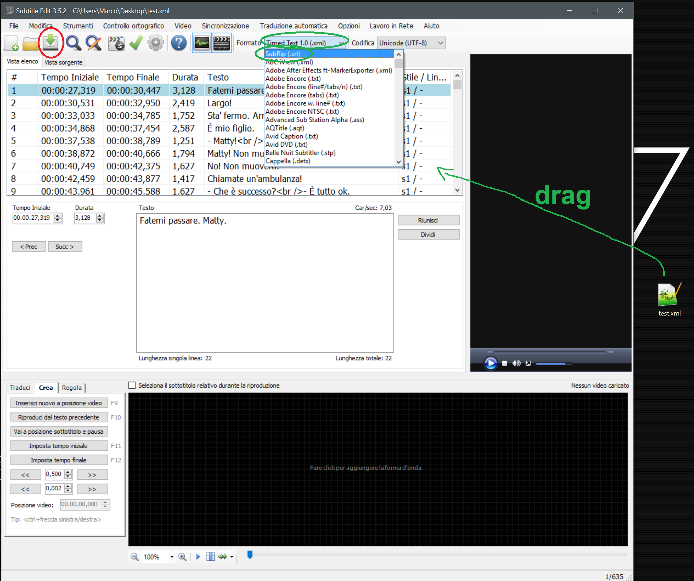Create a new subtitle file with toolbar icon

click(x=12, y=43)
